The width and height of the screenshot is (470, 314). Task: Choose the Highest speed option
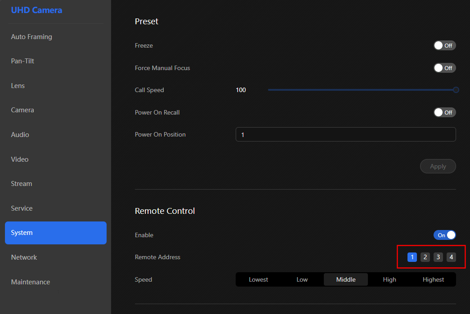[x=434, y=279]
